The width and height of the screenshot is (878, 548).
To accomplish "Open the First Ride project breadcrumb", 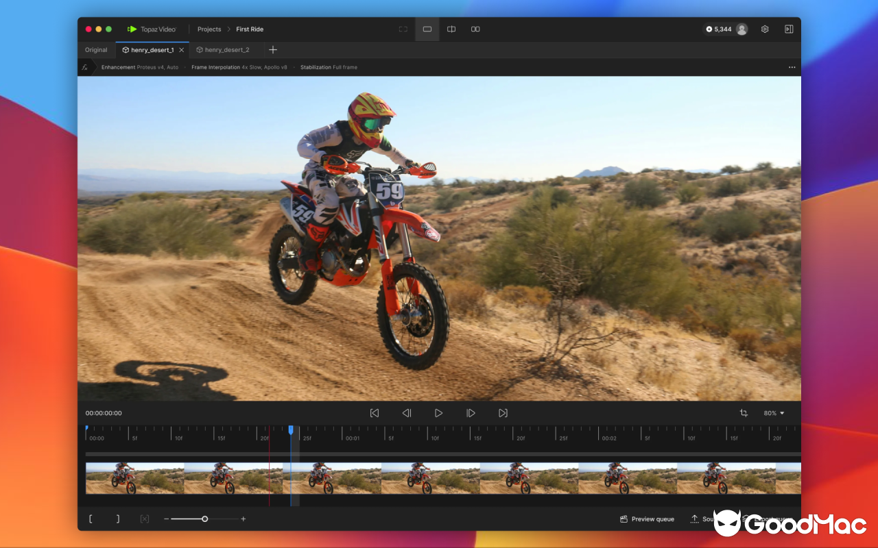I will [249, 29].
